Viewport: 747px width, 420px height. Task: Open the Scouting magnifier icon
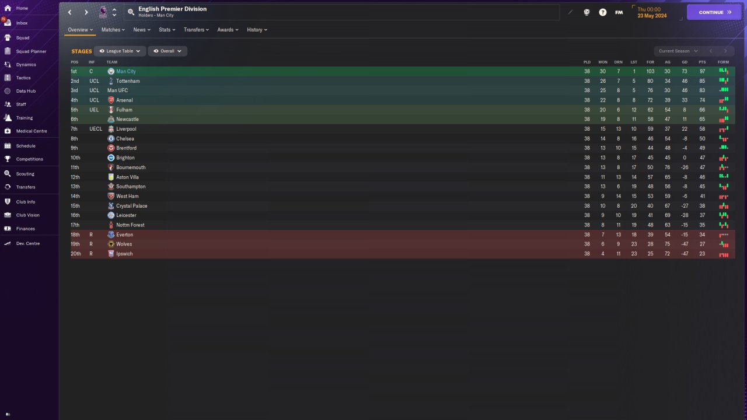8,174
